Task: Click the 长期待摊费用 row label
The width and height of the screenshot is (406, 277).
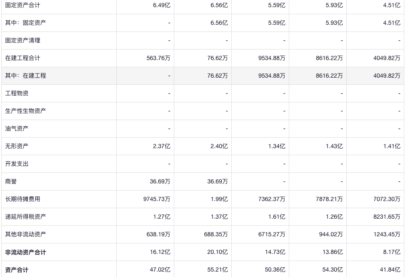Action: click(x=23, y=199)
